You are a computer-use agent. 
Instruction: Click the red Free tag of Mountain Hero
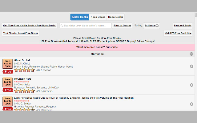[7, 90]
